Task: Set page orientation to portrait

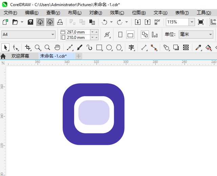Action: [121, 35]
